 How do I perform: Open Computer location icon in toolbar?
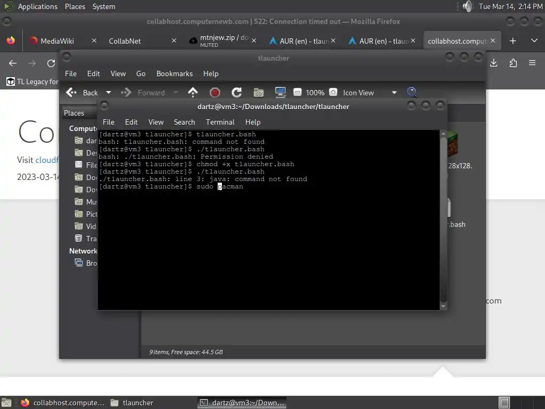(x=280, y=92)
